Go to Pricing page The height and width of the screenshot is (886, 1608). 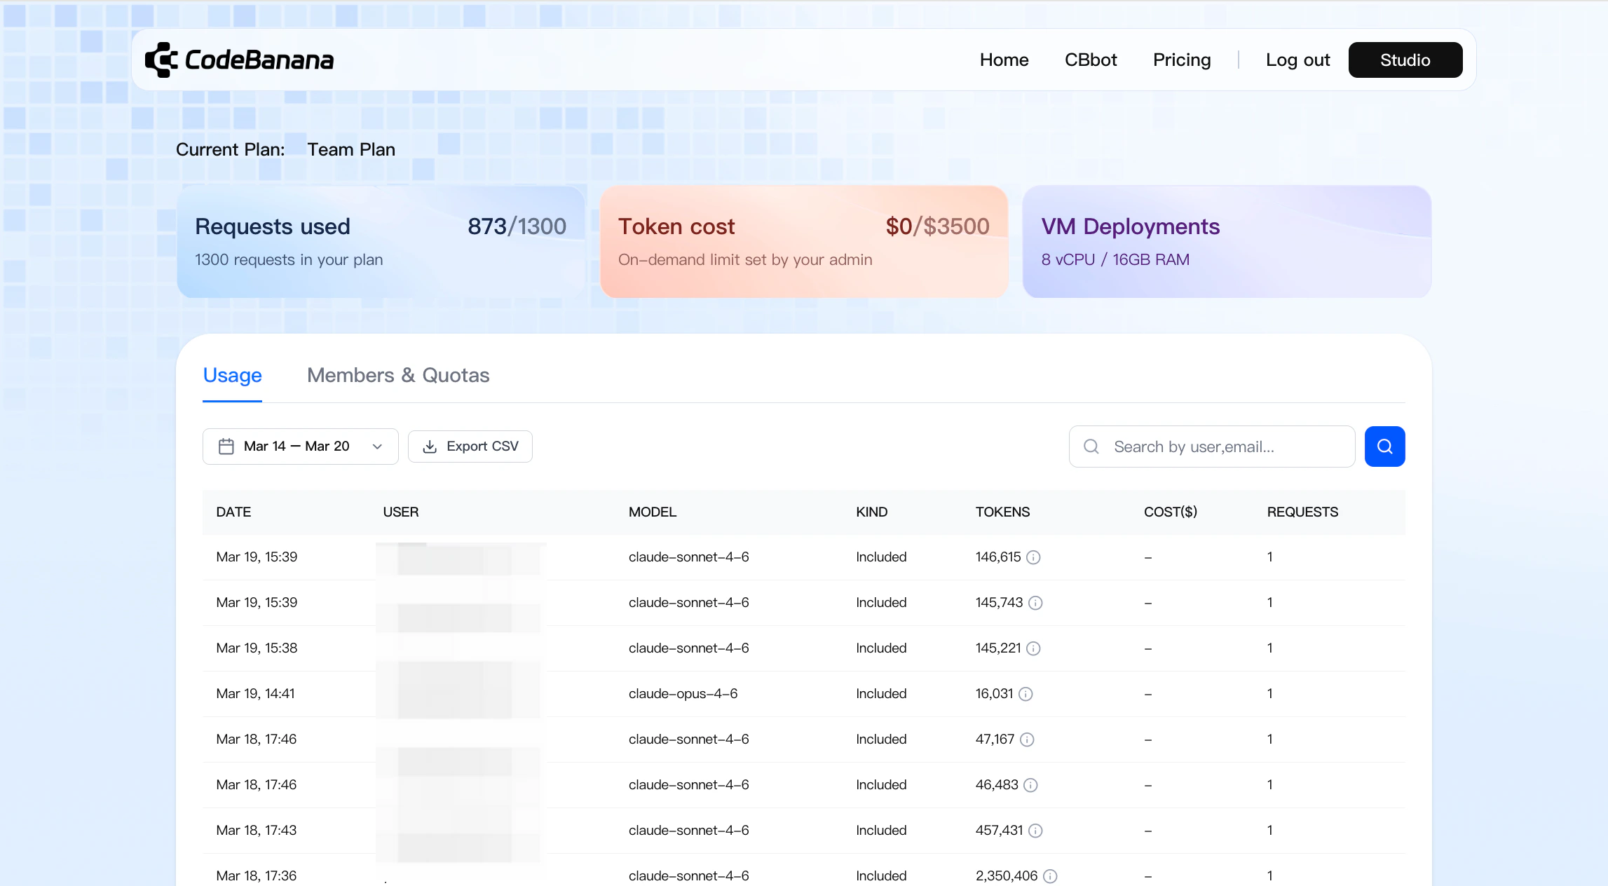pos(1182,60)
